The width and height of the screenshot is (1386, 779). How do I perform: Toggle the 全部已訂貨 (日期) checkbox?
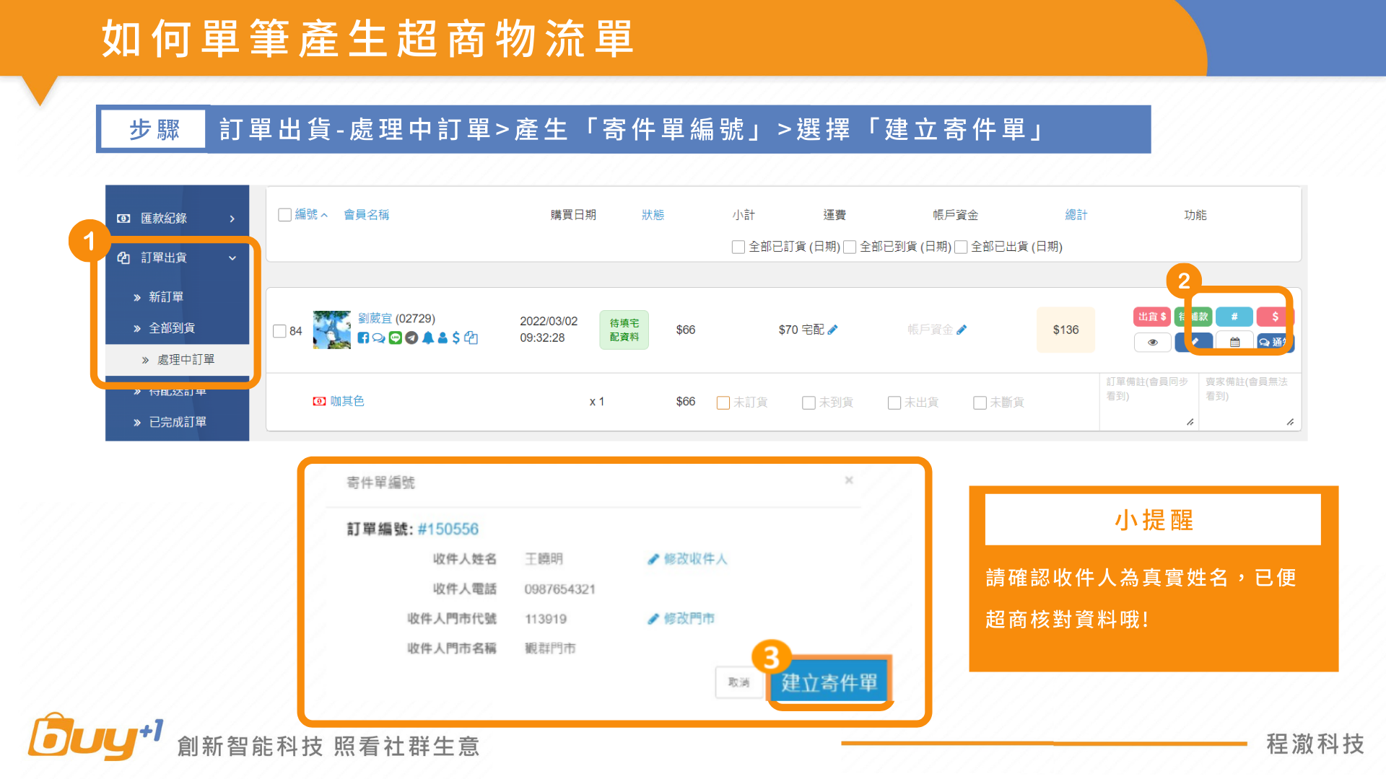pos(738,247)
